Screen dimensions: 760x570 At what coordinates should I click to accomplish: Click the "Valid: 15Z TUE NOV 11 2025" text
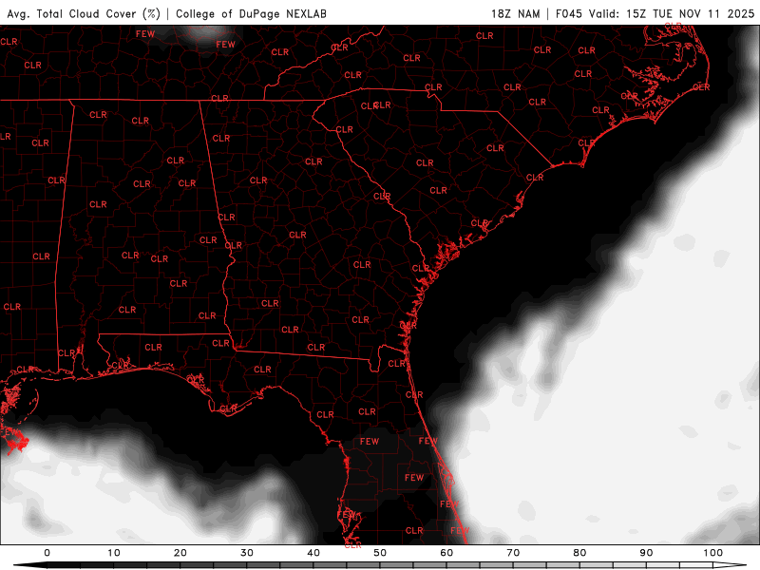click(x=672, y=13)
